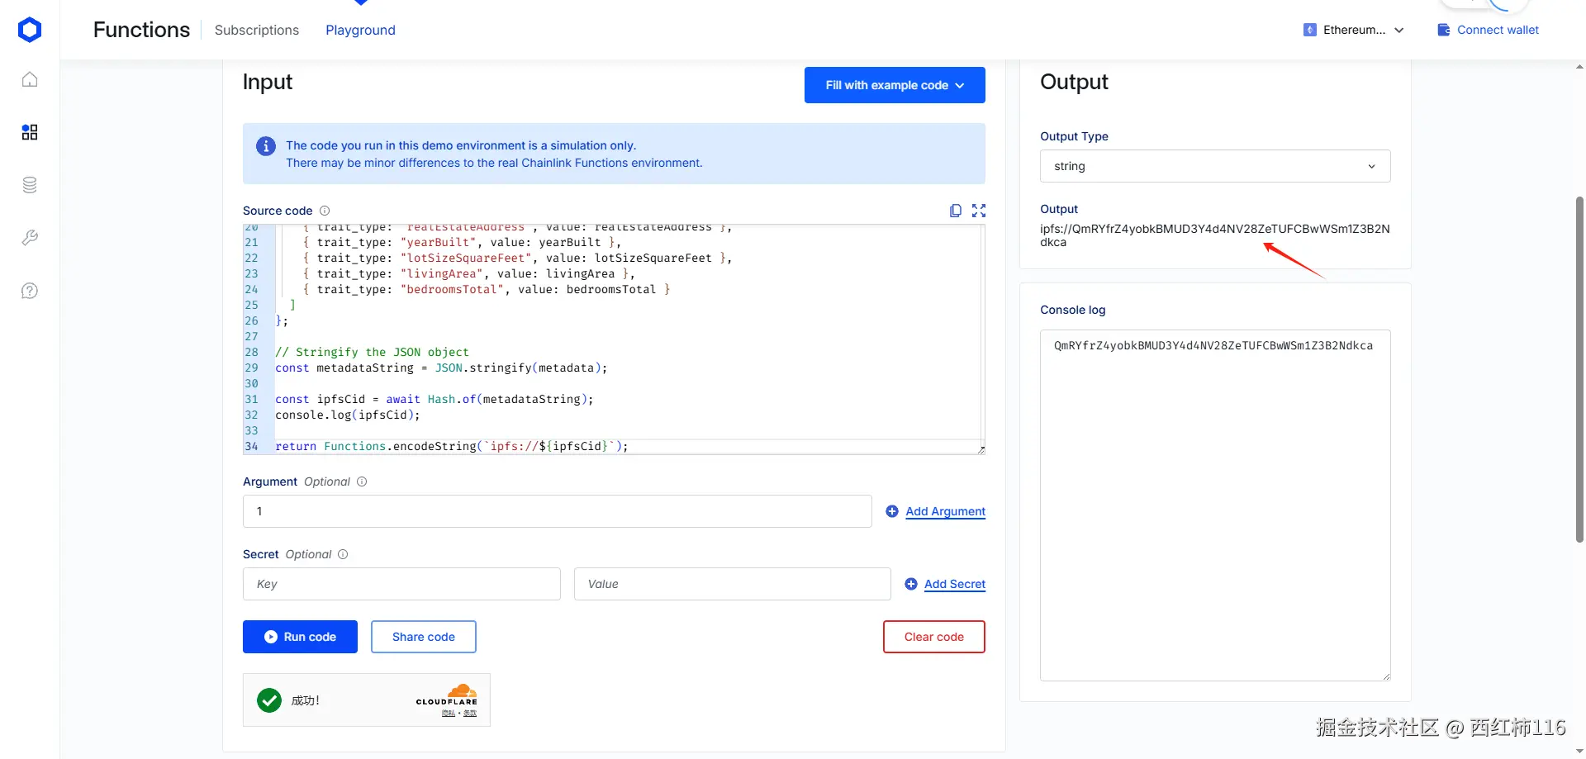Click the Source code info icon

tap(325, 211)
